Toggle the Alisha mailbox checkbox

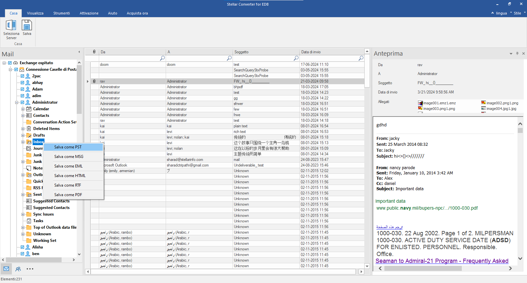(x=22, y=247)
